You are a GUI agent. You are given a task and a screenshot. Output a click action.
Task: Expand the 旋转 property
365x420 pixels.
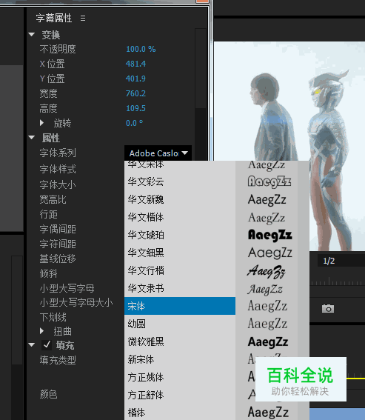tap(41, 123)
